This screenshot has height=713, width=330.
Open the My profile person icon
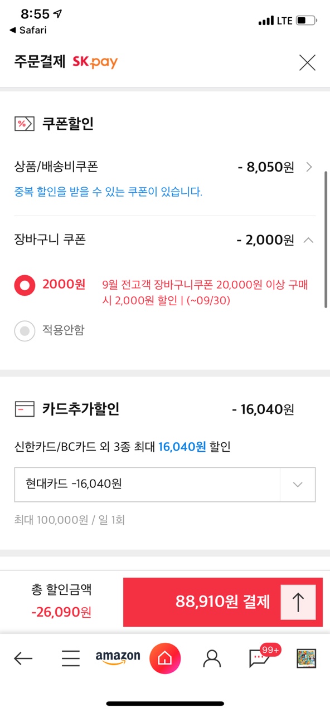click(x=212, y=659)
